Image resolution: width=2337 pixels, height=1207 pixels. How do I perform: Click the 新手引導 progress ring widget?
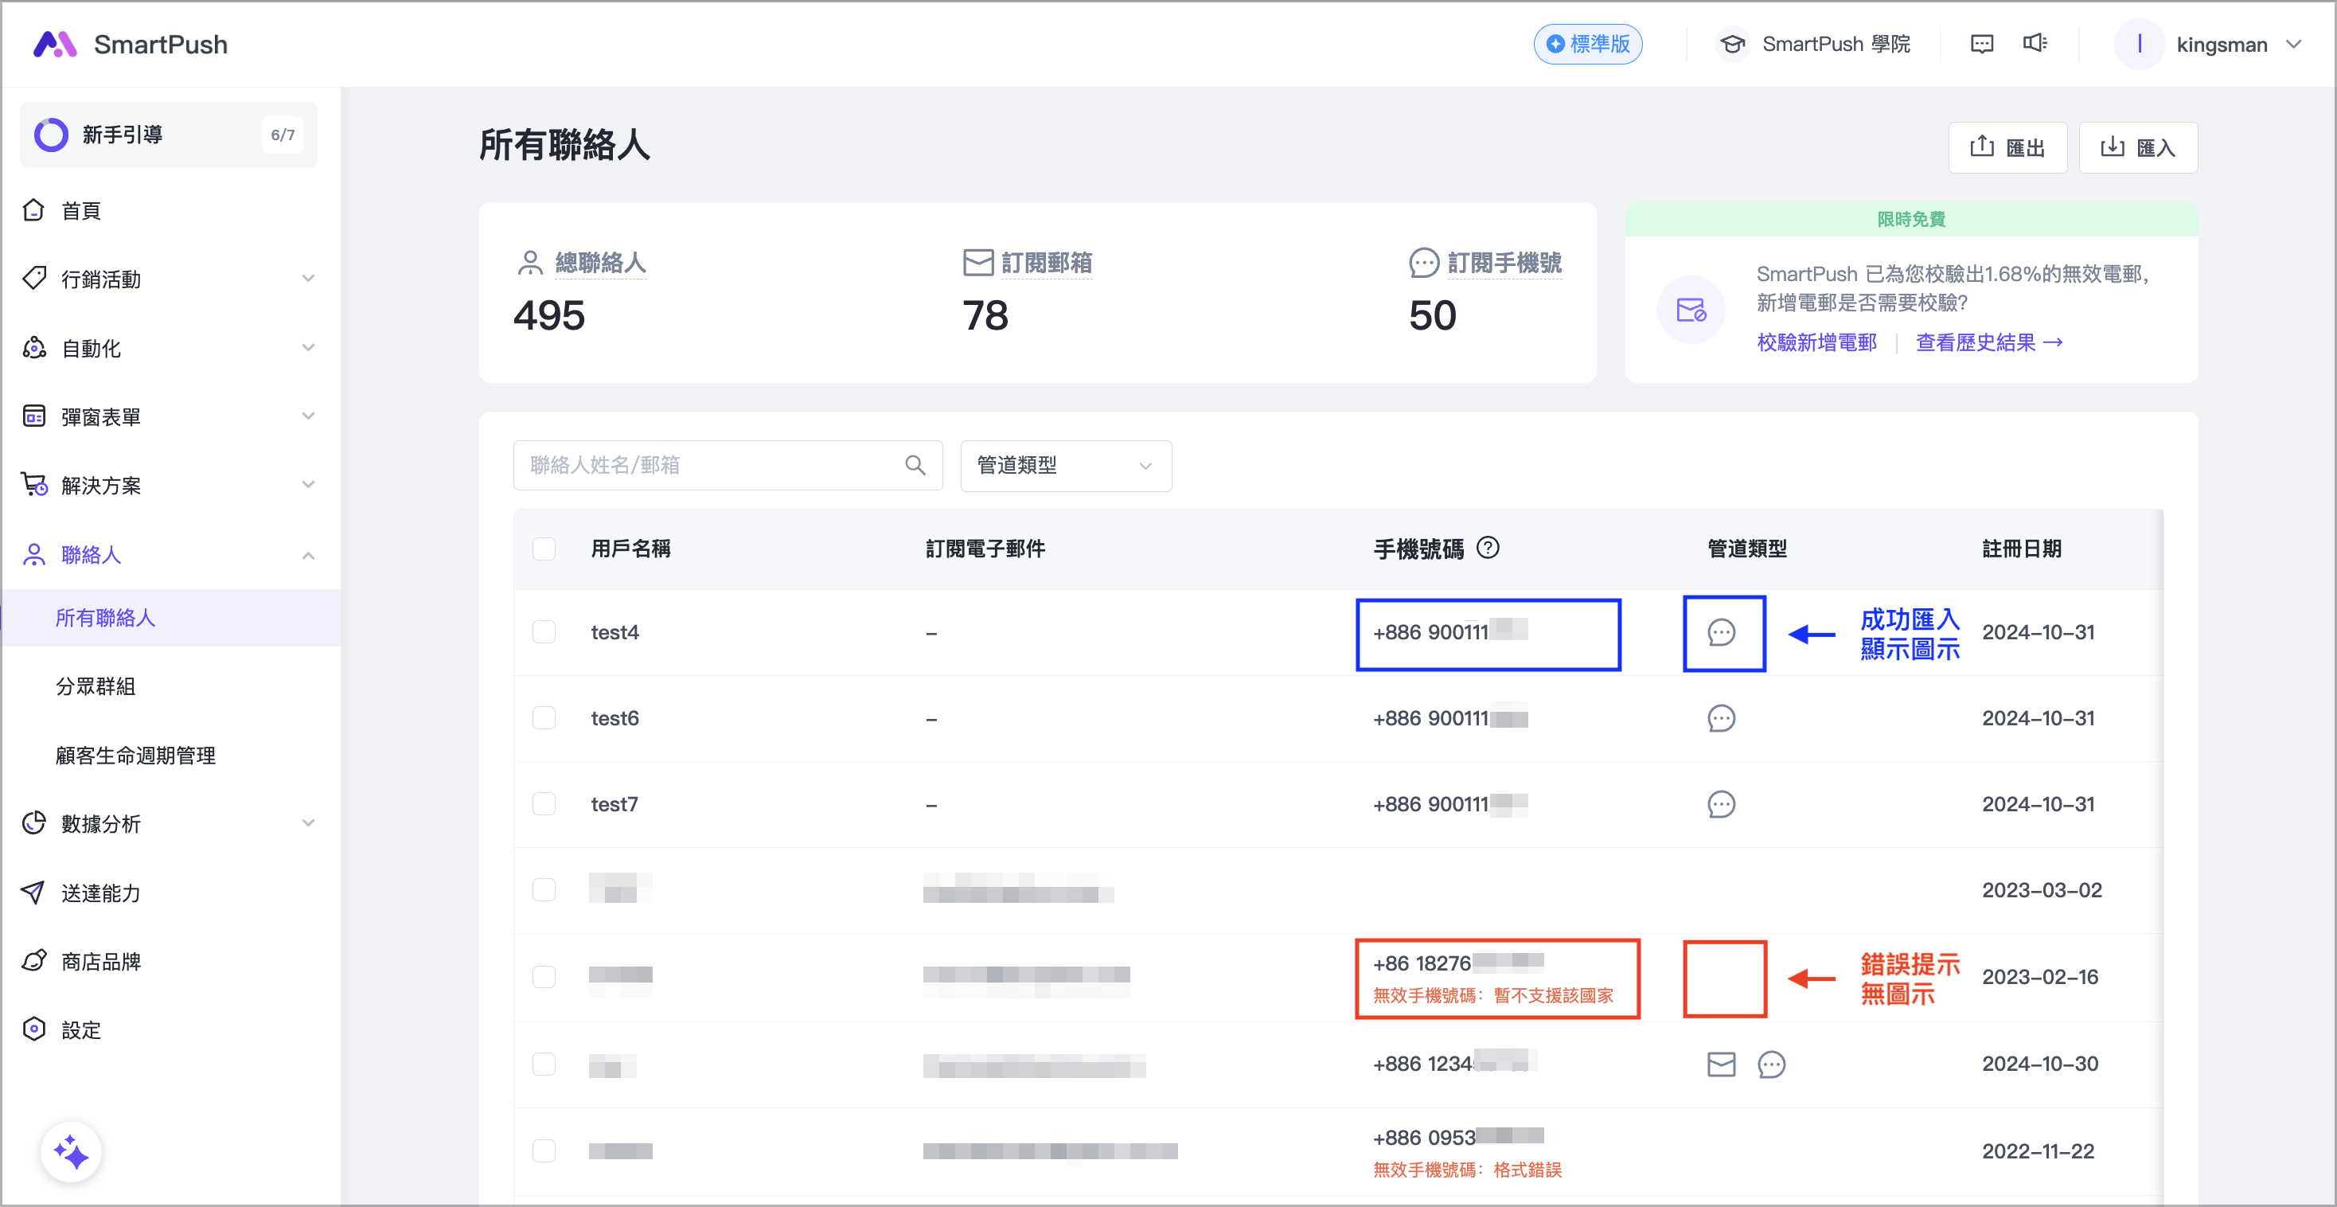(51, 135)
